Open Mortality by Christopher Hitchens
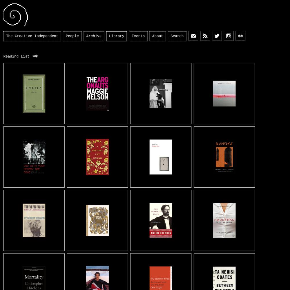 click(x=34, y=278)
